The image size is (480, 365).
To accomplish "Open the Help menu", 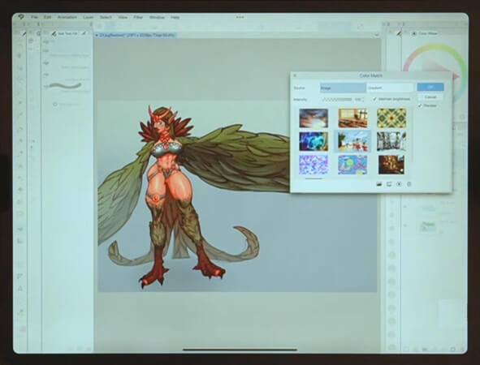I will [175, 17].
